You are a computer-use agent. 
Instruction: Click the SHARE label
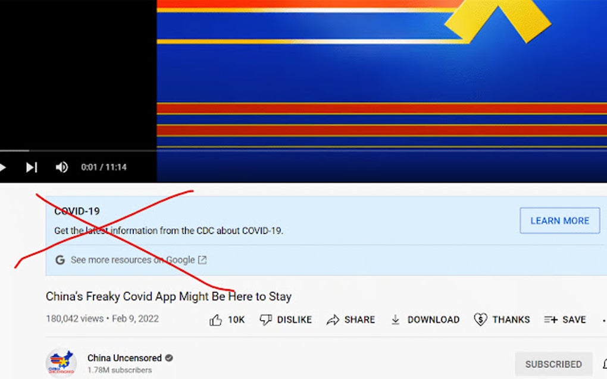pyautogui.click(x=359, y=320)
